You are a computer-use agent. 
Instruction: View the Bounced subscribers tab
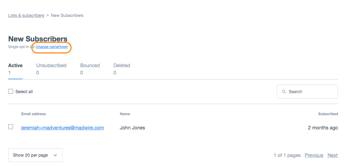pyautogui.click(x=90, y=69)
